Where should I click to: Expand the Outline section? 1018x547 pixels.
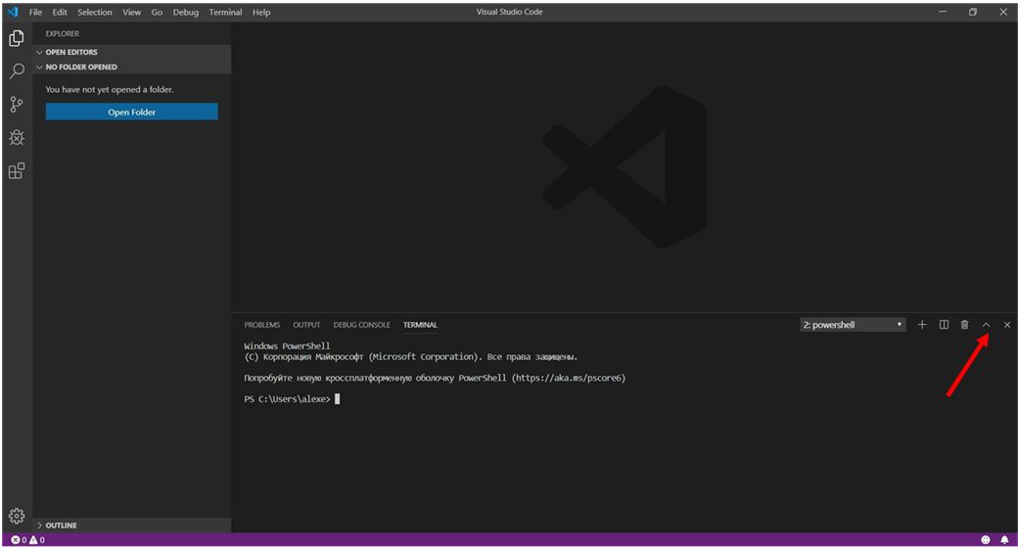(x=60, y=525)
